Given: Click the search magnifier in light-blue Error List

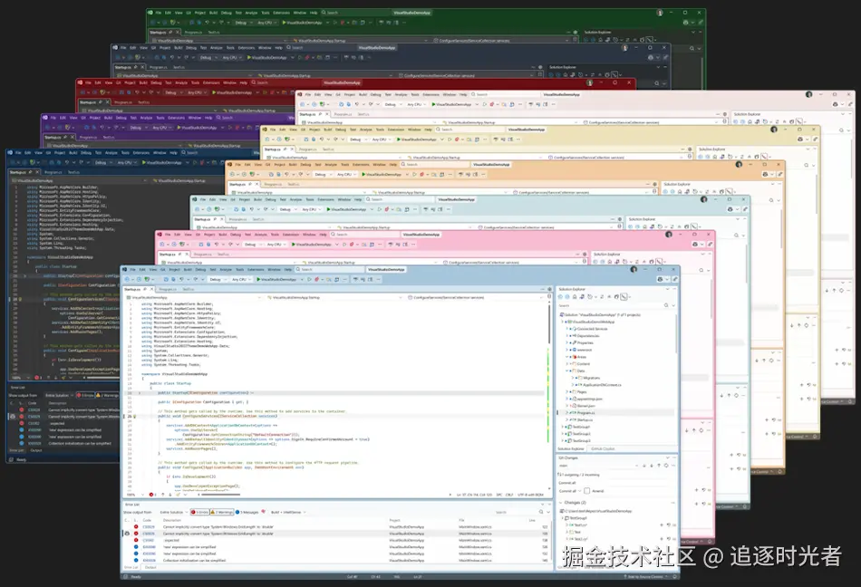Looking at the screenshot, I should [x=540, y=512].
